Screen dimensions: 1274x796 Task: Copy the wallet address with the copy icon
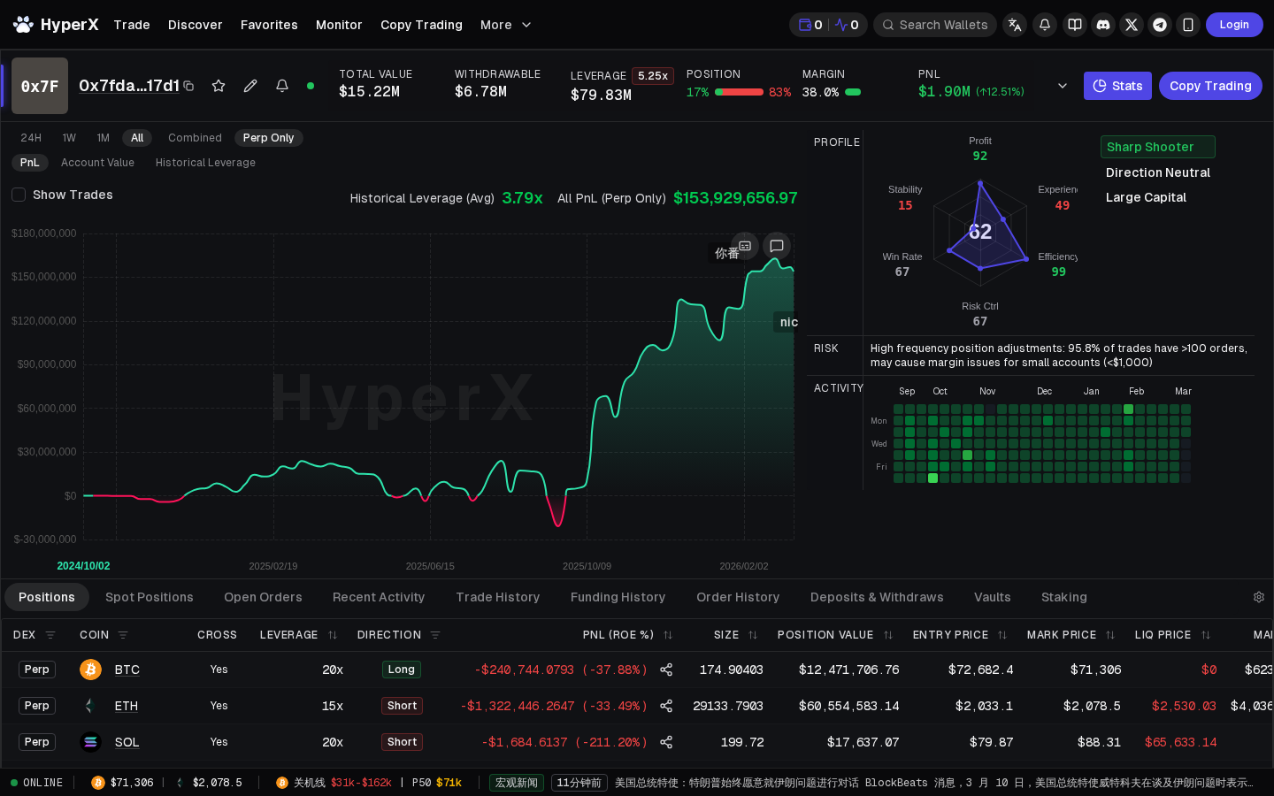[188, 87]
